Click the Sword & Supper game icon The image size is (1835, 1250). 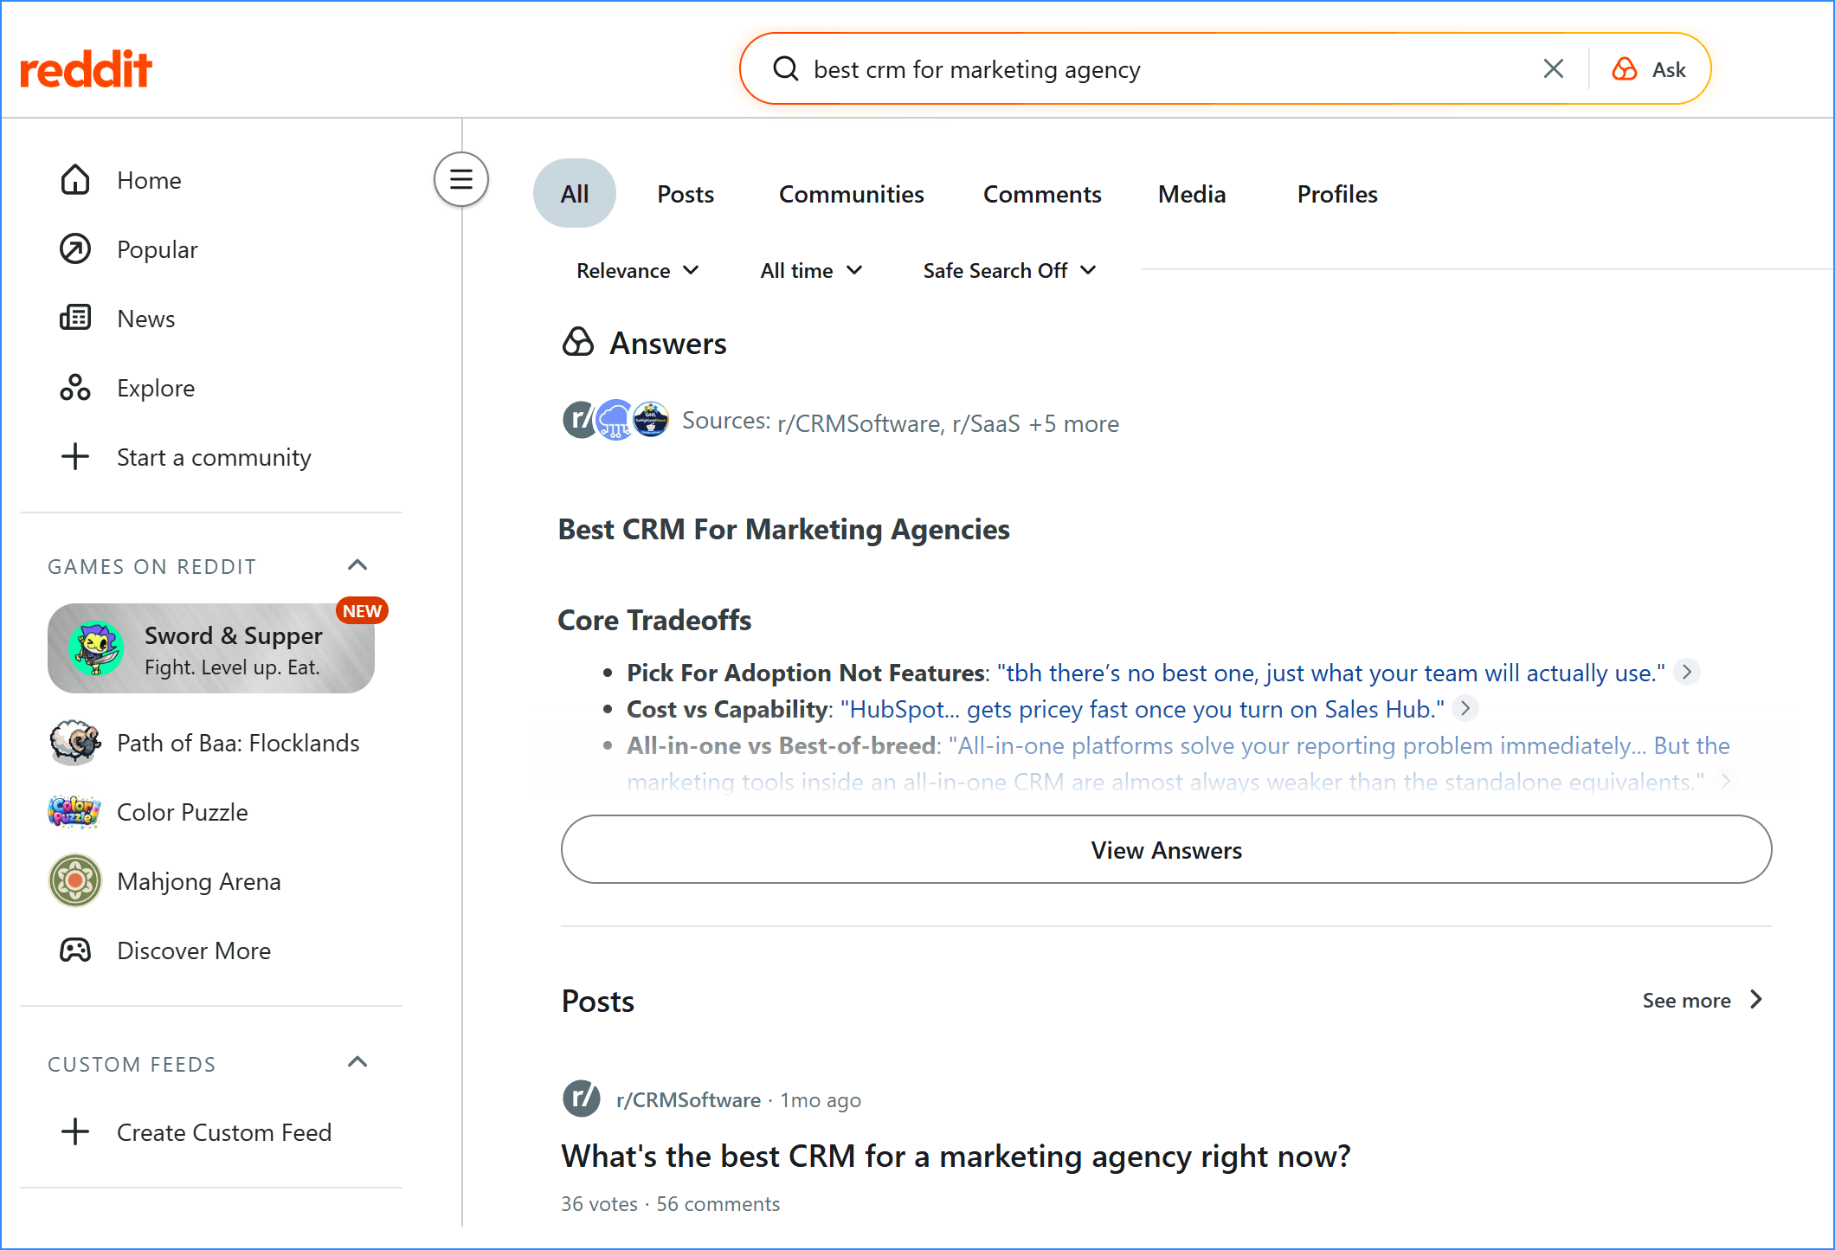click(x=95, y=648)
